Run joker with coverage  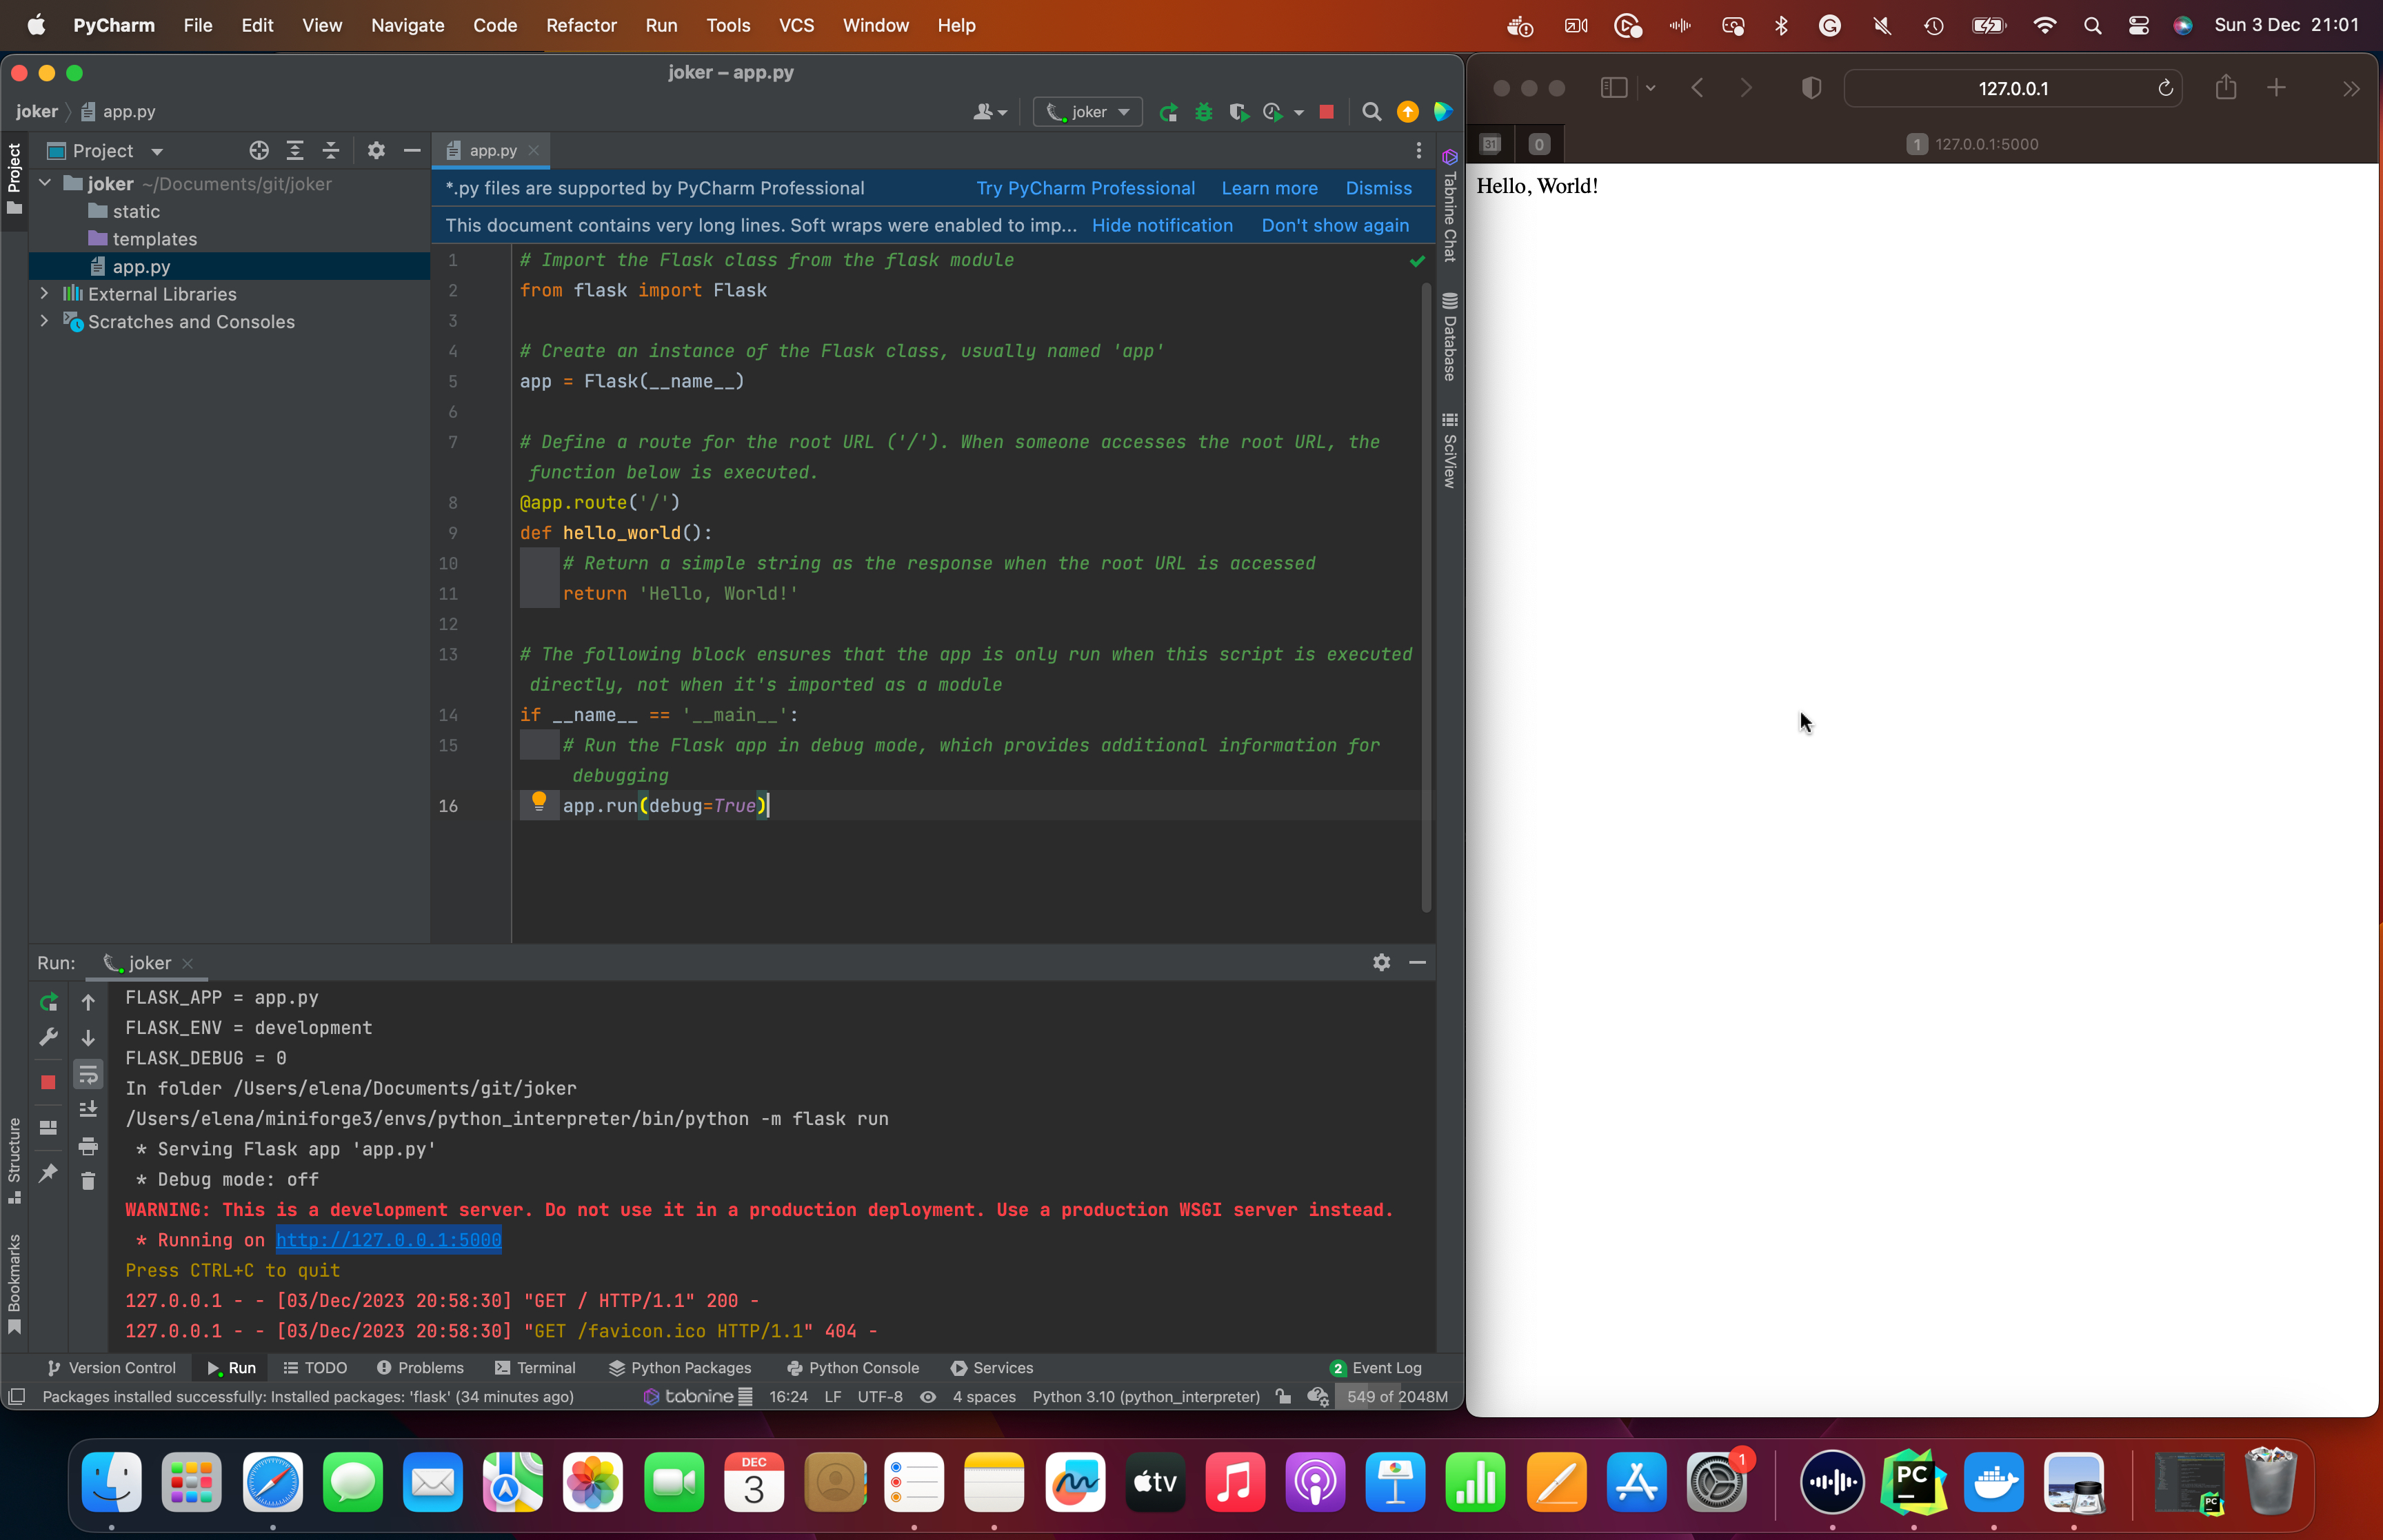1239,112
